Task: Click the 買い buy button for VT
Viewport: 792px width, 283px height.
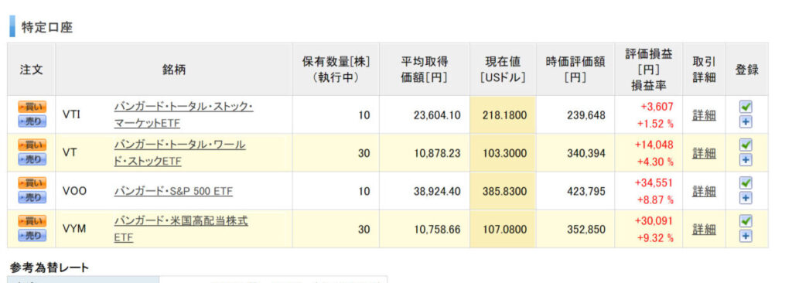Action: pyautogui.click(x=32, y=145)
